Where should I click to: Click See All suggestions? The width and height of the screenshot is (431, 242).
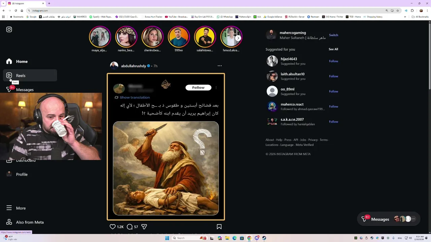click(333, 49)
